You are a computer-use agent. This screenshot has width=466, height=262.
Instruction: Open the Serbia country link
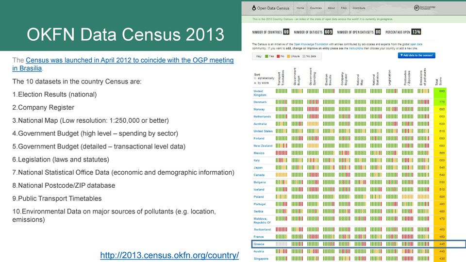coord(258,211)
